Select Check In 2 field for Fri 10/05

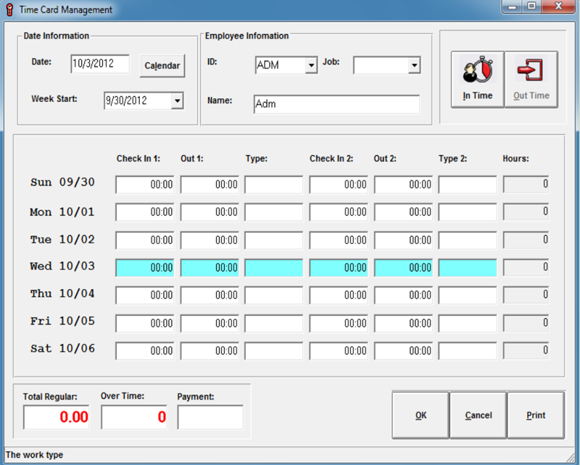click(x=339, y=324)
